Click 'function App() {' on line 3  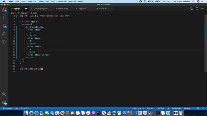coord(29,22)
